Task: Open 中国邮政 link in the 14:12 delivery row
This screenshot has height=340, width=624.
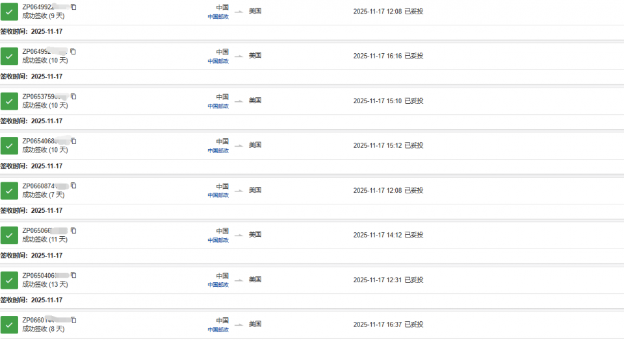Action: pos(218,240)
